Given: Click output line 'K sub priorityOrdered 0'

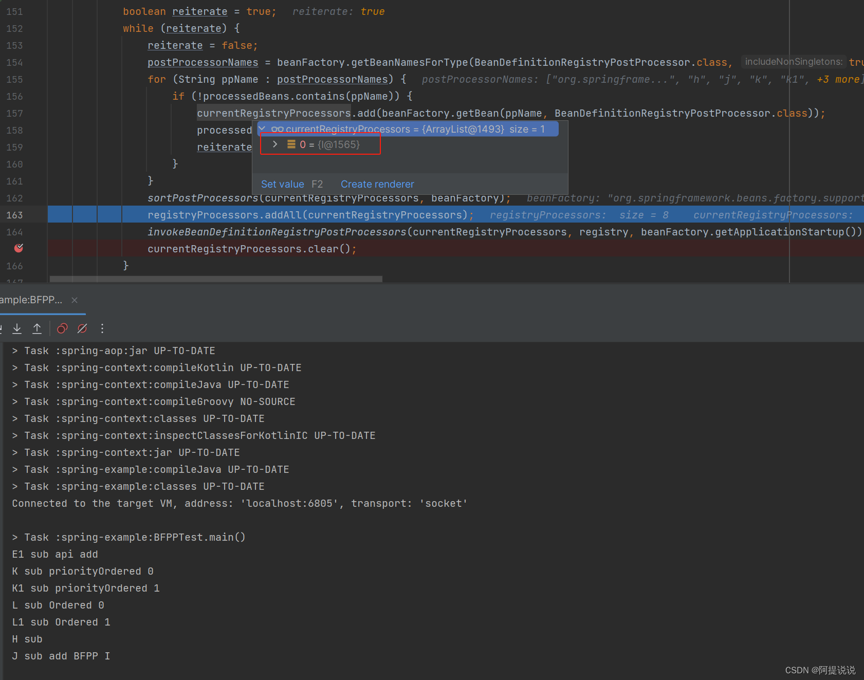Looking at the screenshot, I should pyautogui.click(x=83, y=571).
